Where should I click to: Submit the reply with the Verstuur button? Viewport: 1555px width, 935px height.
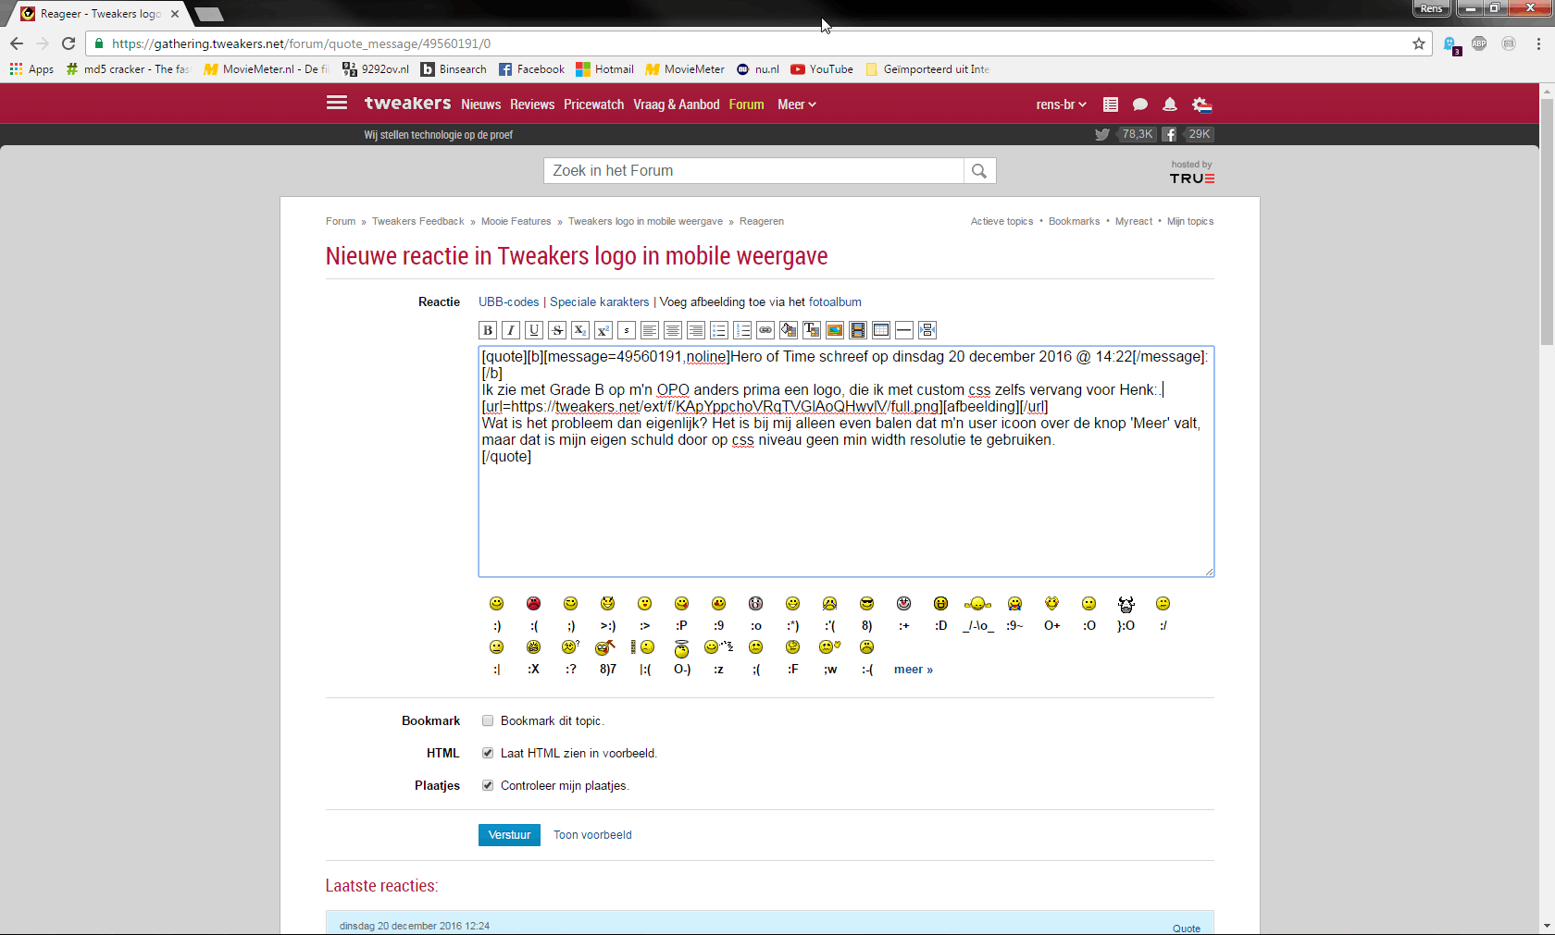509,835
